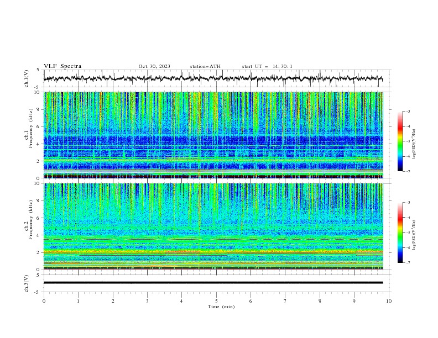Click the "-5" tick on ch.3(V) axis
Image resolution: width=438 pixels, height=338 pixels.
pos(38,292)
